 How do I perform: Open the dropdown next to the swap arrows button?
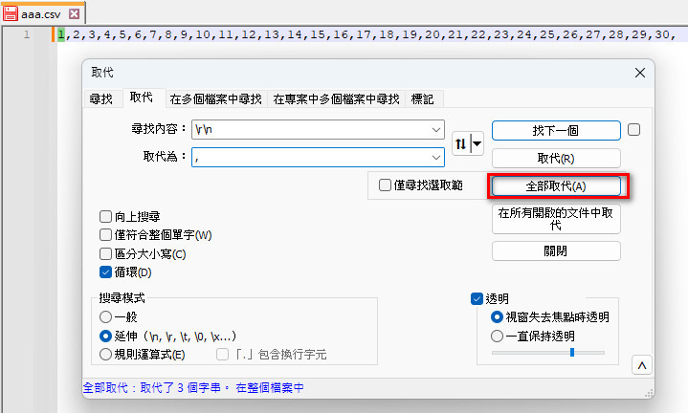tap(477, 143)
